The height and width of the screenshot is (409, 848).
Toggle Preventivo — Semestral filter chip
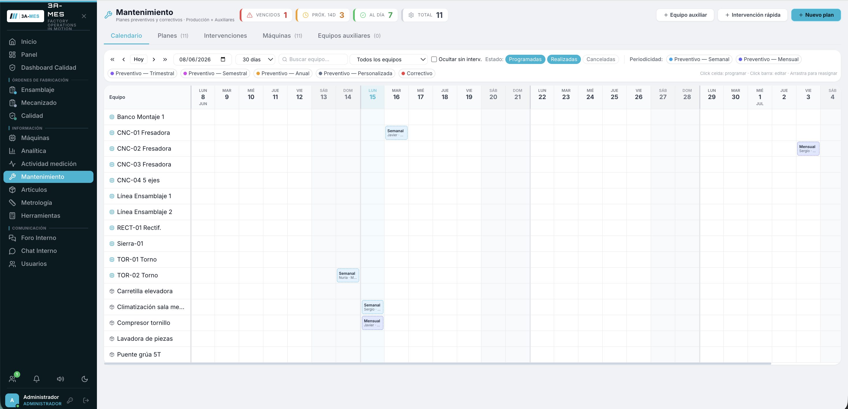click(215, 73)
